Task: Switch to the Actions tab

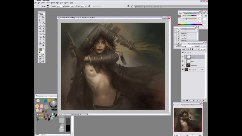Action: pyautogui.click(x=183, y=29)
